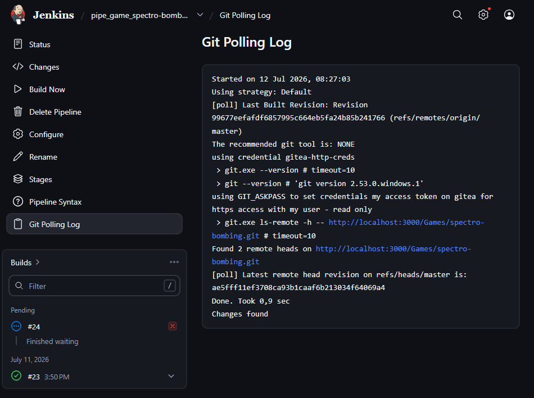The width and height of the screenshot is (534, 398).
Task: Click the slash shortcut hint in filter box
Action: pyautogui.click(x=170, y=286)
